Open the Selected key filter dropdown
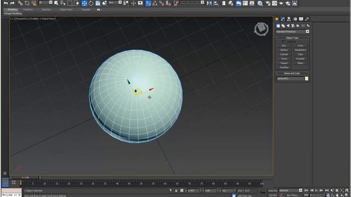Screen dimensions: 351x197 301,190
